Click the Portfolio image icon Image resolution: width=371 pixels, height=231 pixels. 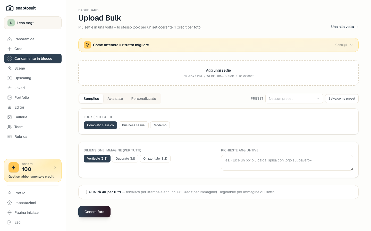click(10, 98)
